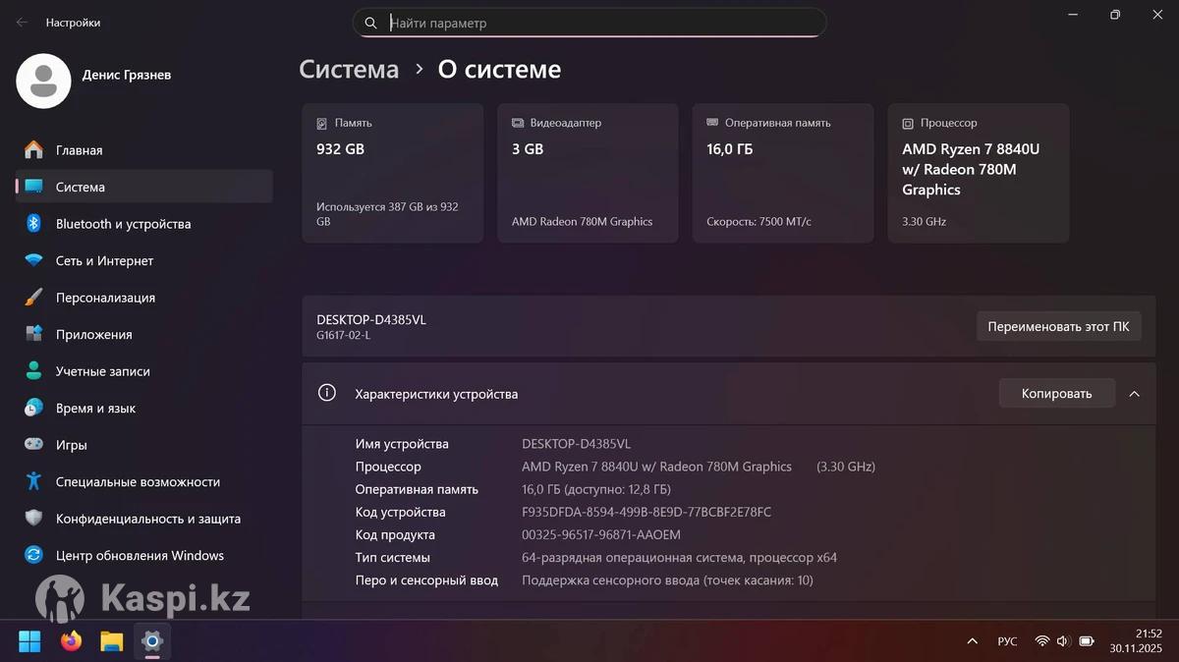Open Игры via the gamepad icon
This screenshot has height=662, width=1179.
click(x=33, y=445)
